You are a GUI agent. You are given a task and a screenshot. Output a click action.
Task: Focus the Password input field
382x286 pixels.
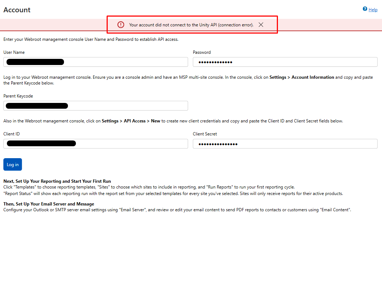pyautogui.click(x=285, y=62)
